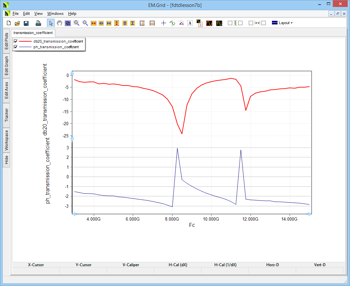Click the crosshair cursor tool

163,23
